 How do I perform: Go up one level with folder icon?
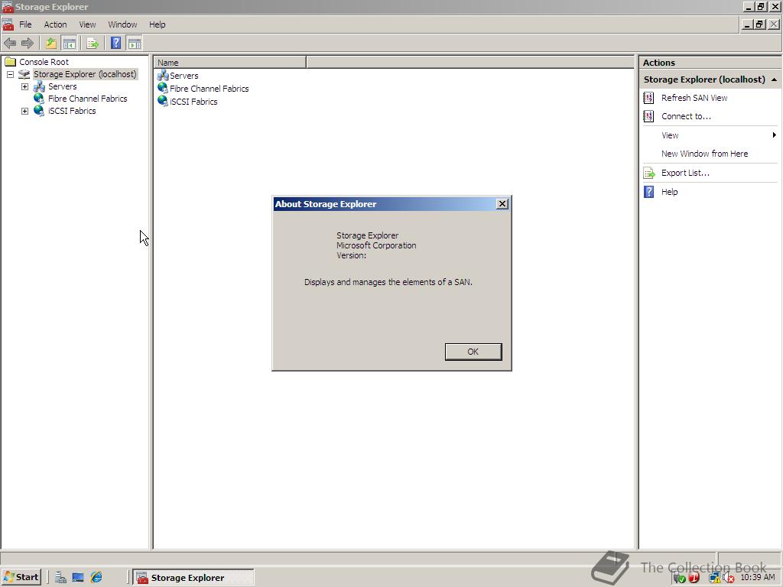[x=51, y=44]
